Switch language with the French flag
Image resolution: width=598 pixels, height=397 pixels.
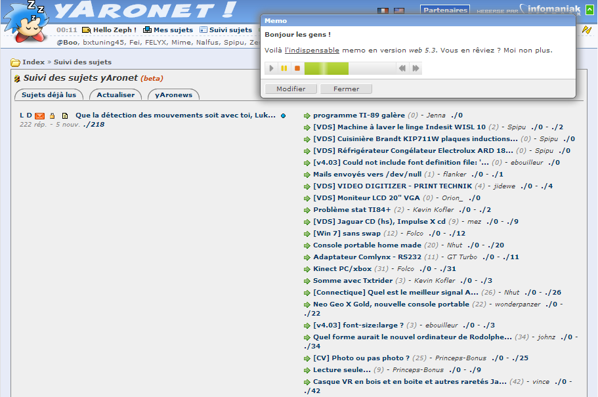click(x=383, y=11)
